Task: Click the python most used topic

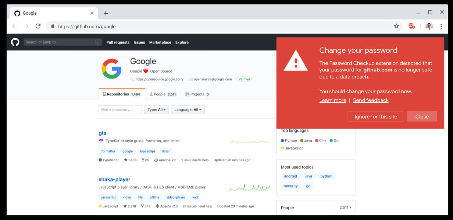Action: click(326, 176)
